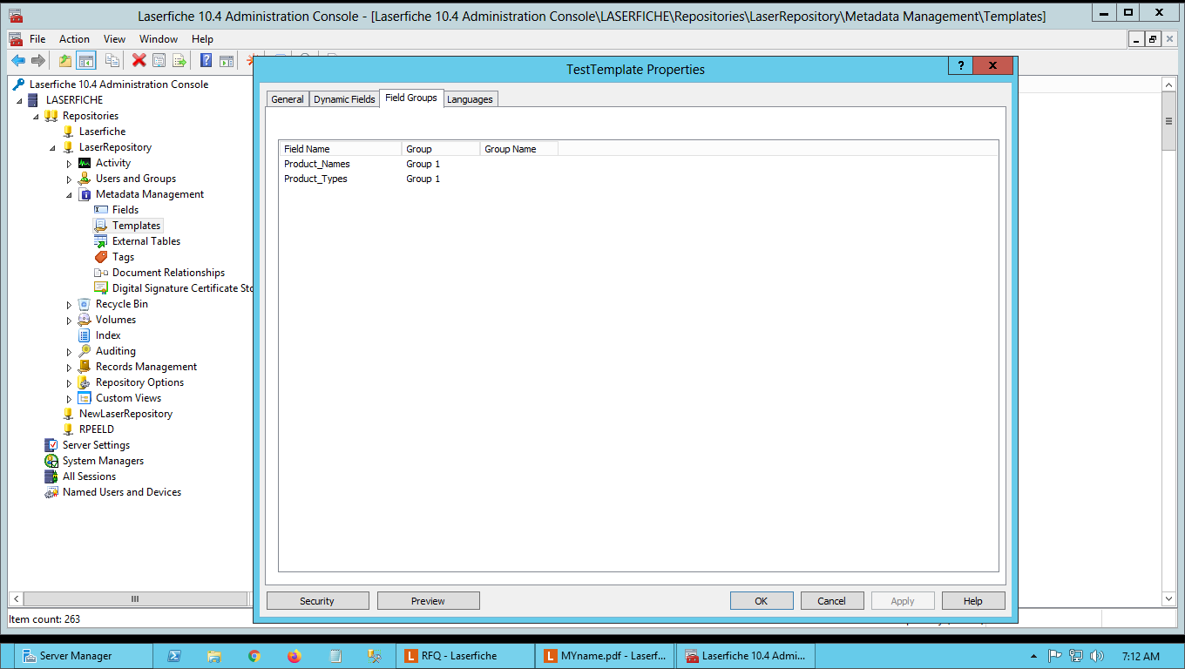Switch to the RFQ - Laserfiche taskbar window
Viewport: 1185px width, 669px height.
pyautogui.click(x=465, y=656)
